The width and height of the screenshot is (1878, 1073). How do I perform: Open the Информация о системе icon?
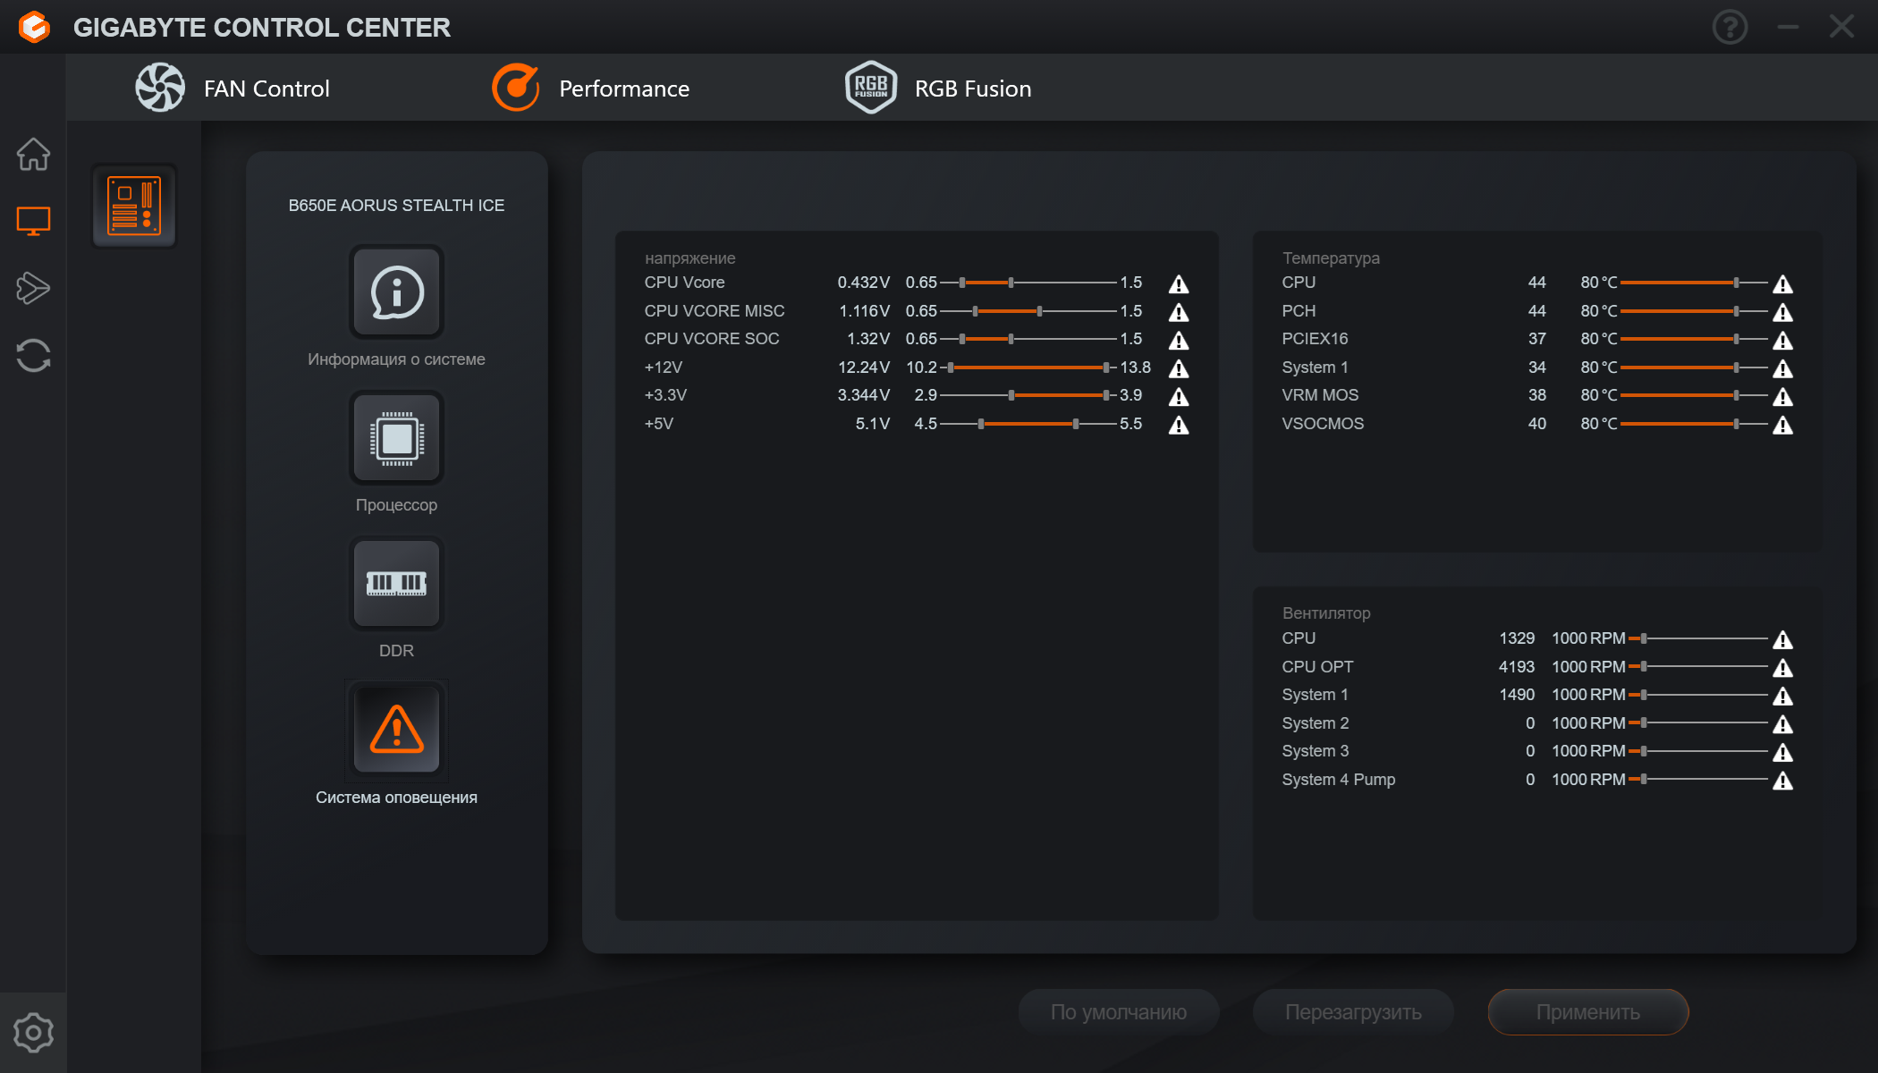(396, 292)
